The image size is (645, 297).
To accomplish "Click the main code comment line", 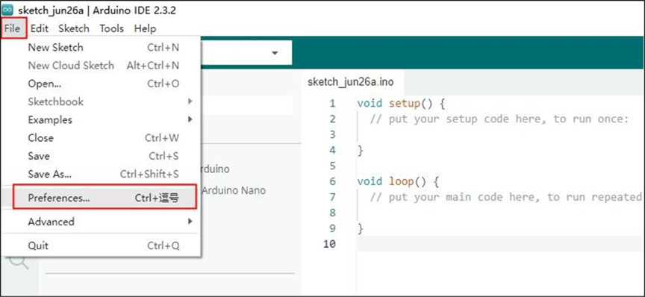I will click(x=505, y=197).
